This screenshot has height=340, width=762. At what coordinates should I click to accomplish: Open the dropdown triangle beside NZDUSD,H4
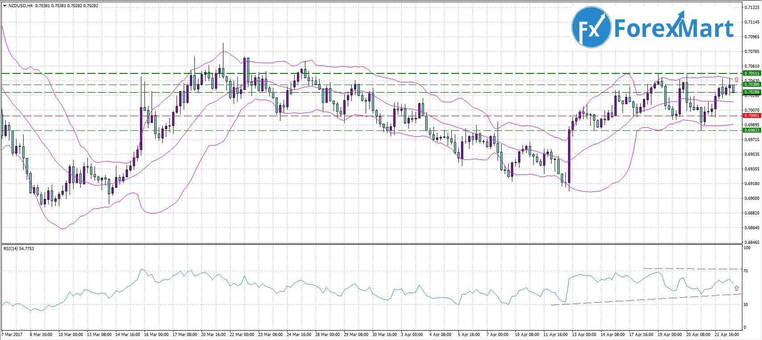[x=4, y=6]
